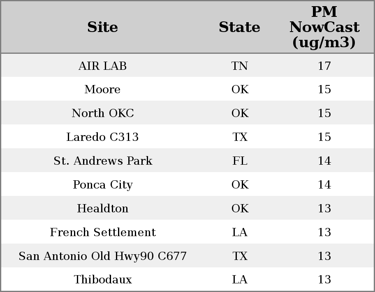This screenshot has width=375, height=292.
Task: Click the Healdton site cell
Action: tap(102, 208)
